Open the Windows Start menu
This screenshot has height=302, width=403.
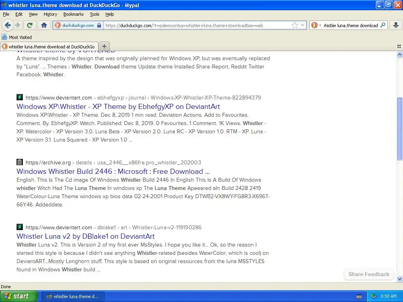(x=18, y=296)
